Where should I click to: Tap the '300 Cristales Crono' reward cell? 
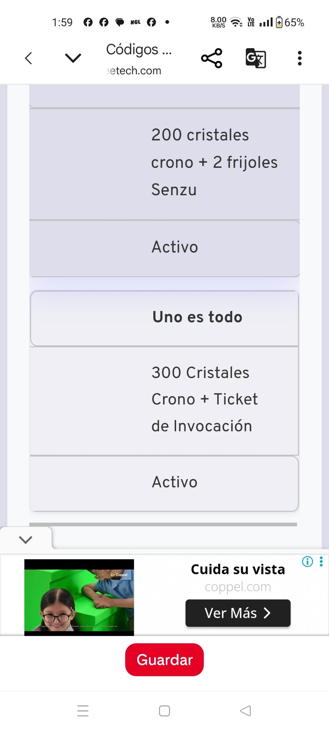coord(204,399)
